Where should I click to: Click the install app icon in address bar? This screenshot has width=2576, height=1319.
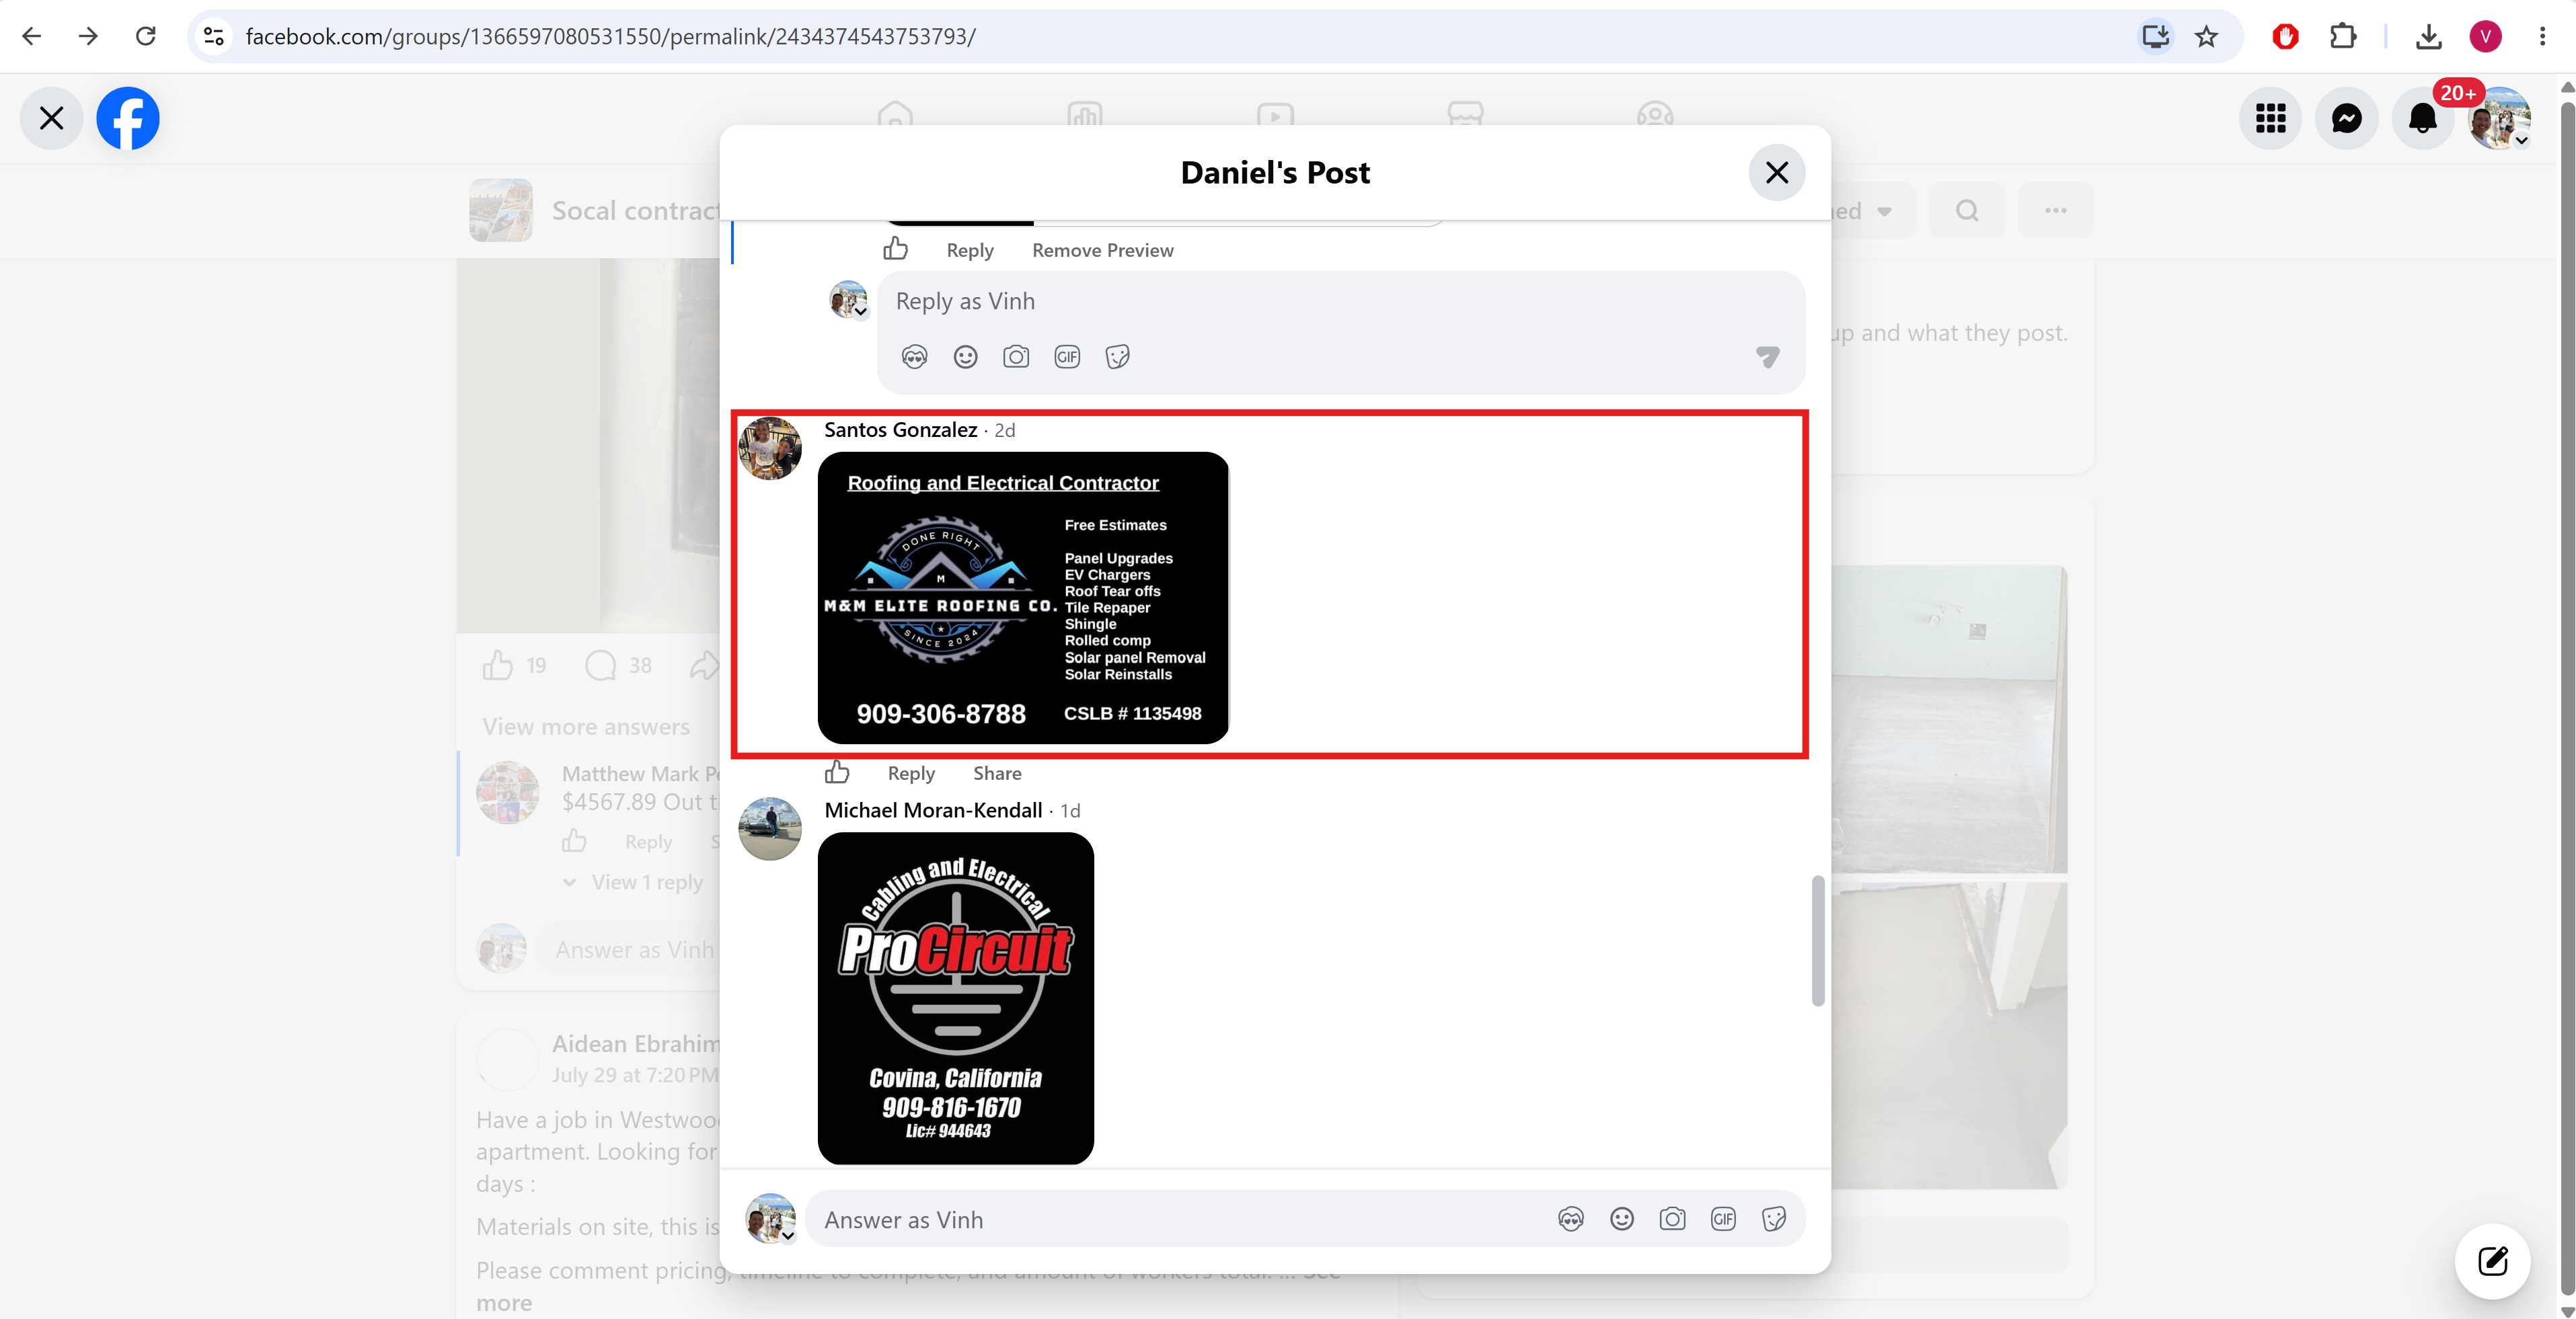[2155, 36]
